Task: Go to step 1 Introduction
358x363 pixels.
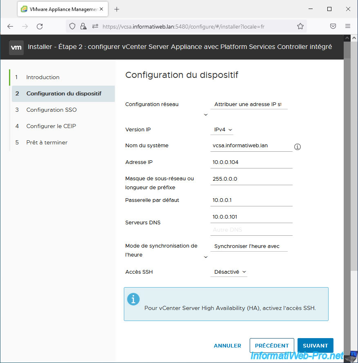Action: [x=43, y=77]
